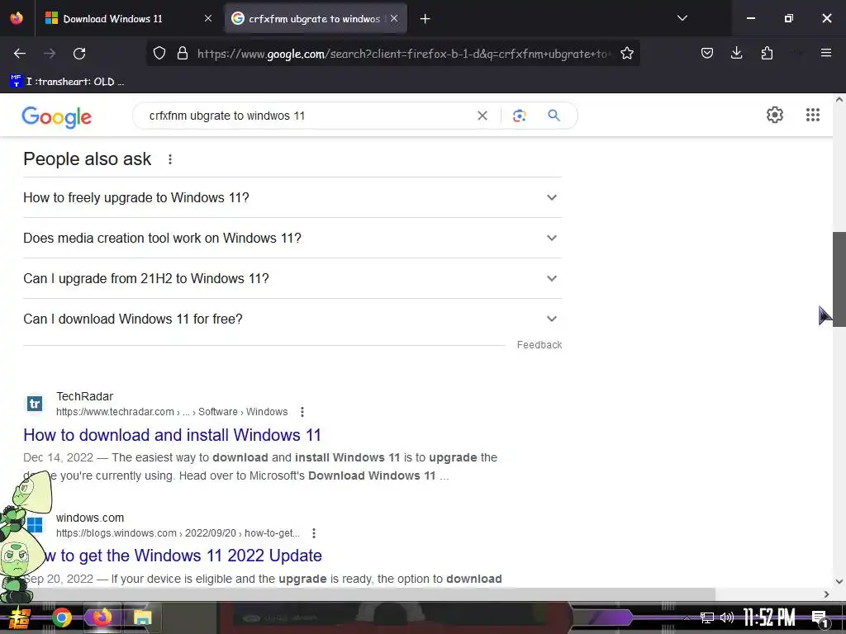The height and width of the screenshot is (634, 846).
Task: Reload the page with the refresh icon
Action: point(79,54)
